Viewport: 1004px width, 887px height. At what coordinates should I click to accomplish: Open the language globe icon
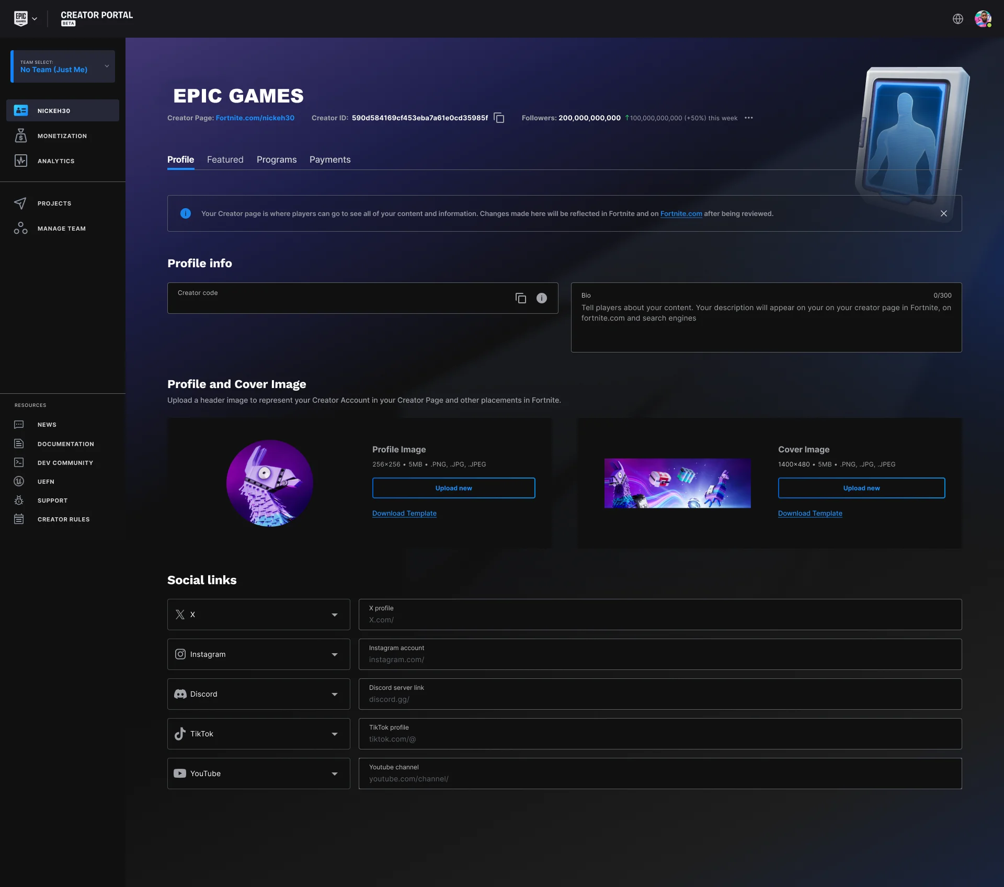[957, 19]
